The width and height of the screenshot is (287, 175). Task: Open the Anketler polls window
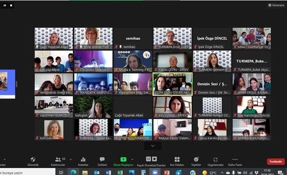coord(83,161)
